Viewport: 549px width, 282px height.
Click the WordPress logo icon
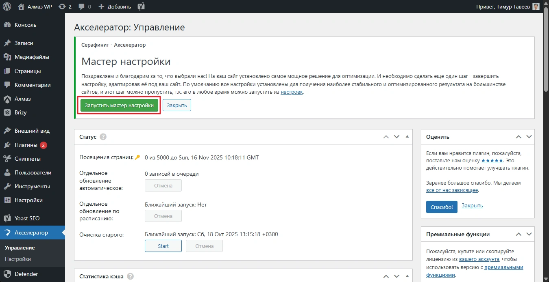[x=7, y=6]
